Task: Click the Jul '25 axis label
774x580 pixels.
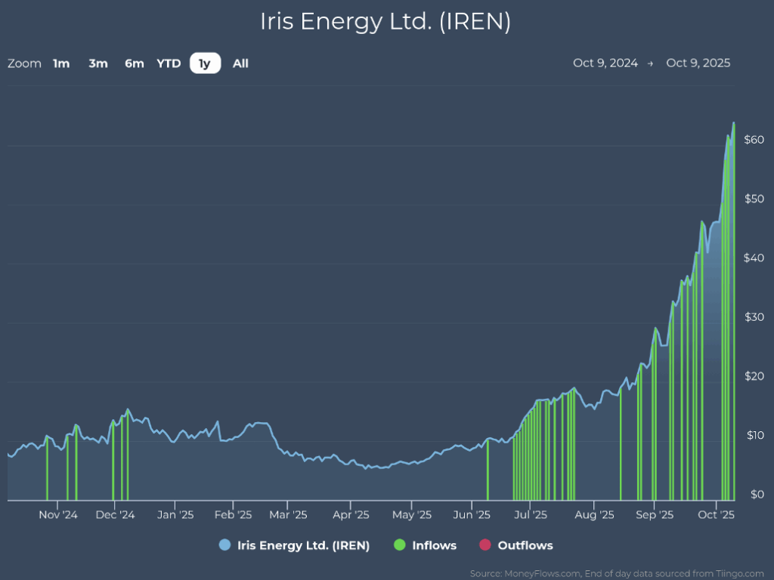Action: pos(531,515)
